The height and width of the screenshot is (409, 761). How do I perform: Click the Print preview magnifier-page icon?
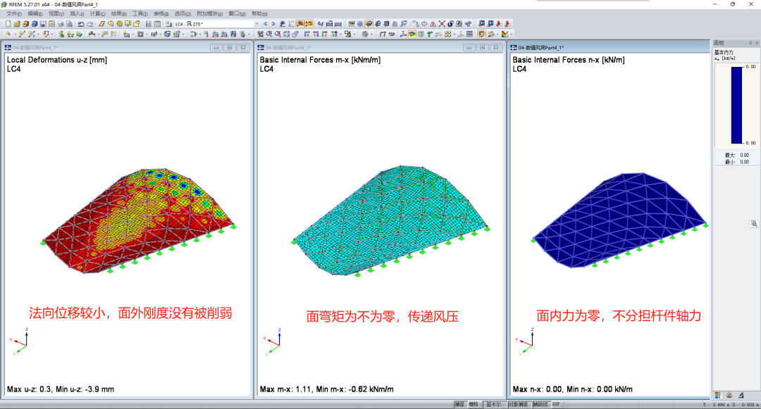tap(69, 24)
